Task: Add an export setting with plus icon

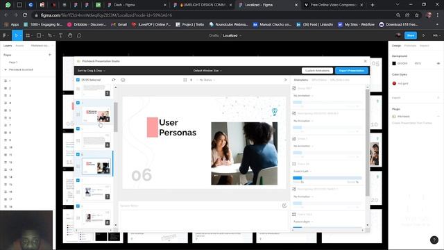Action: coord(438,98)
